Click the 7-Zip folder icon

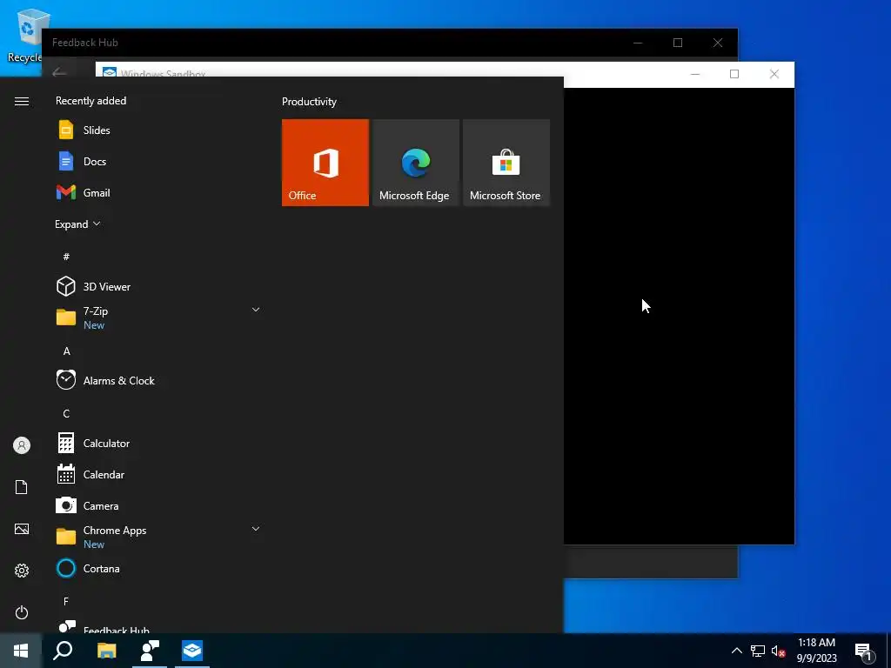point(66,317)
